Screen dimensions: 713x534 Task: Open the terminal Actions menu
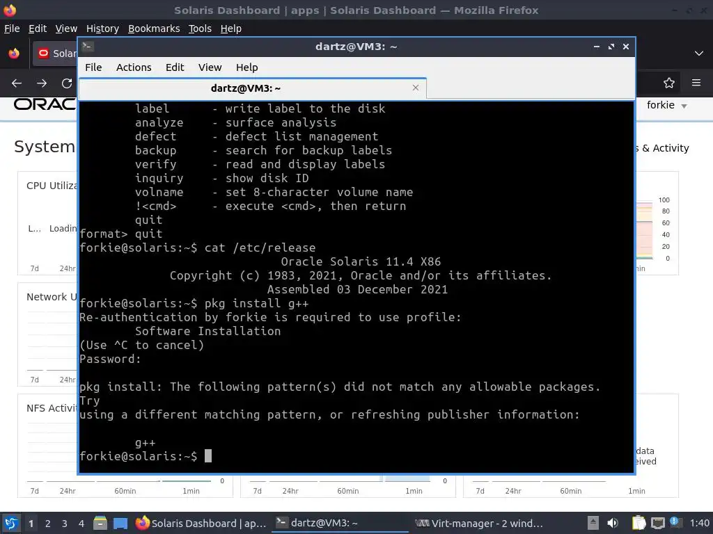[134, 67]
